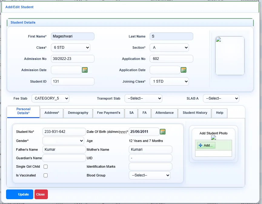Show the Attendance tab
This screenshot has width=262, height=204.
click(x=164, y=113)
